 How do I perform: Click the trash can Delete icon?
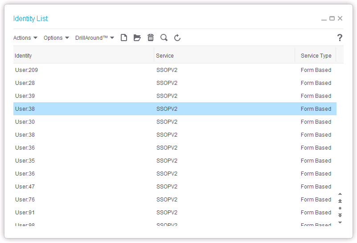(151, 38)
